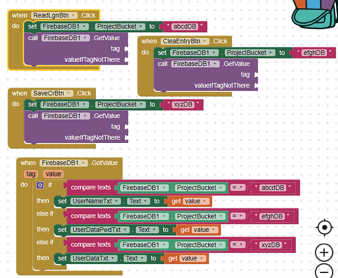Open FirebaseDB1 dropdown in efghDB compare texts

[144, 216]
